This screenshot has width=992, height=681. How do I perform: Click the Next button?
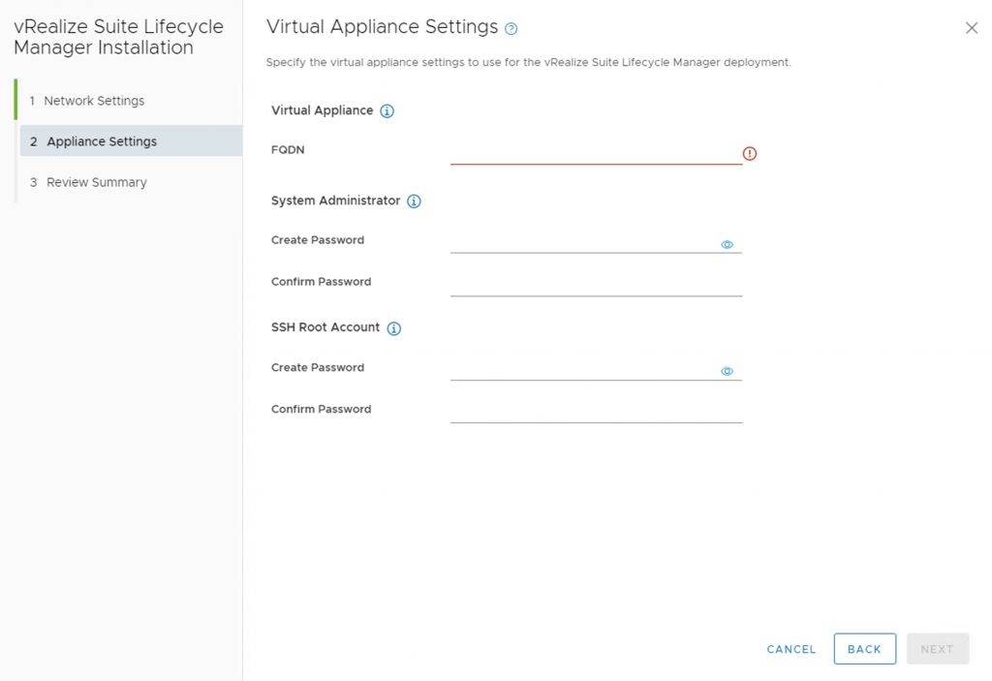pos(937,649)
